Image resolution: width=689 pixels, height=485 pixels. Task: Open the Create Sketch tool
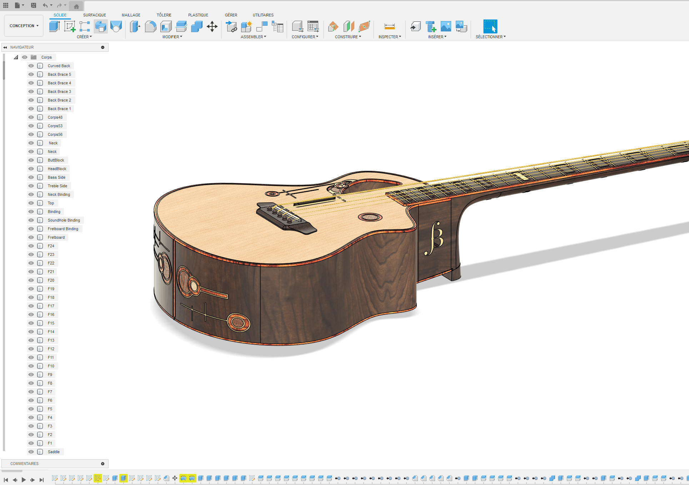(x=69, y=26)
